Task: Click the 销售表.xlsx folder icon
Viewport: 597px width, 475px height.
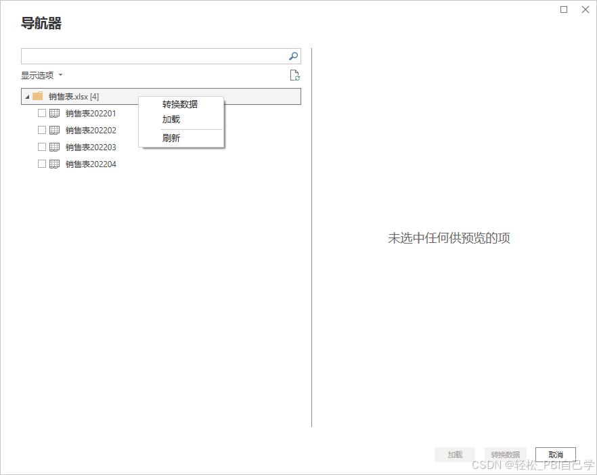Action: coord(38,96)
